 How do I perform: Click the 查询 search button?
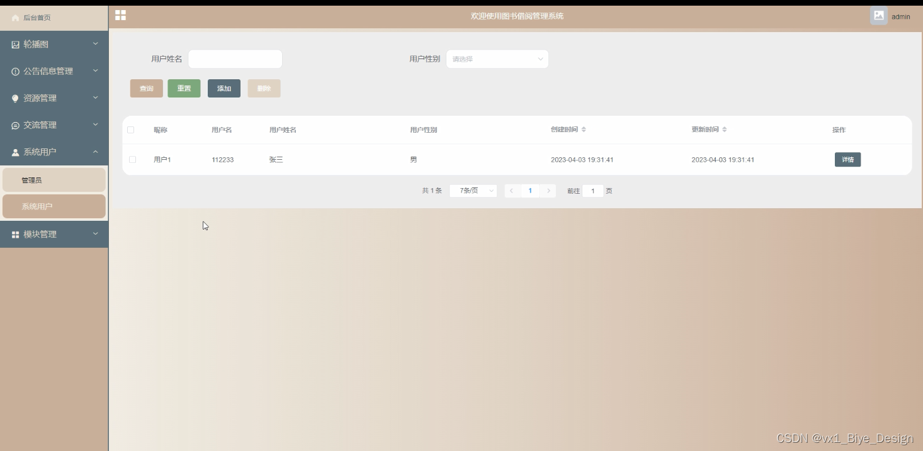147,89
